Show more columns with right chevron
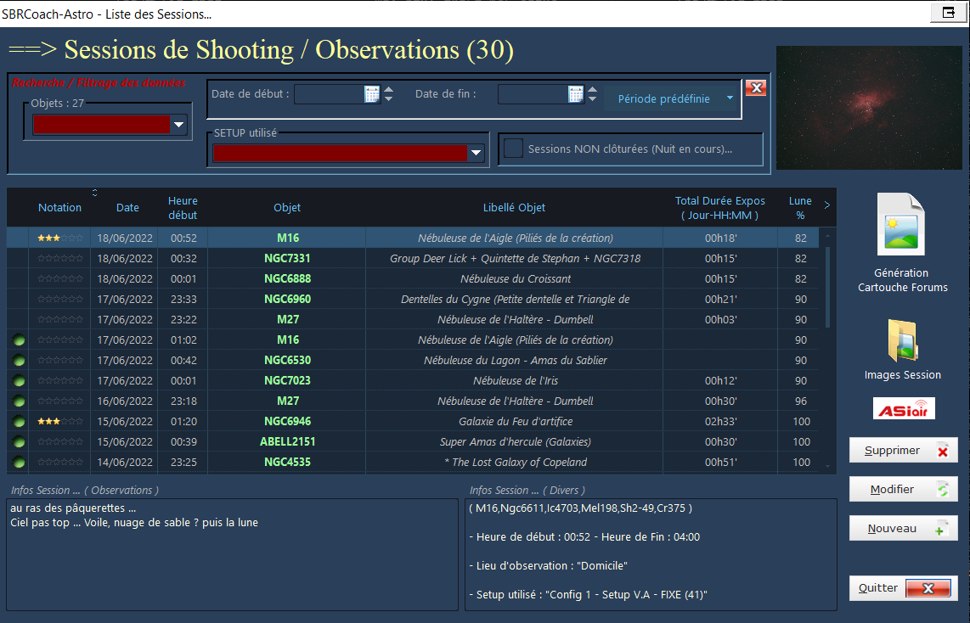Image resolution: width=970 pixels, height=623 pixels. click(827, 205)
